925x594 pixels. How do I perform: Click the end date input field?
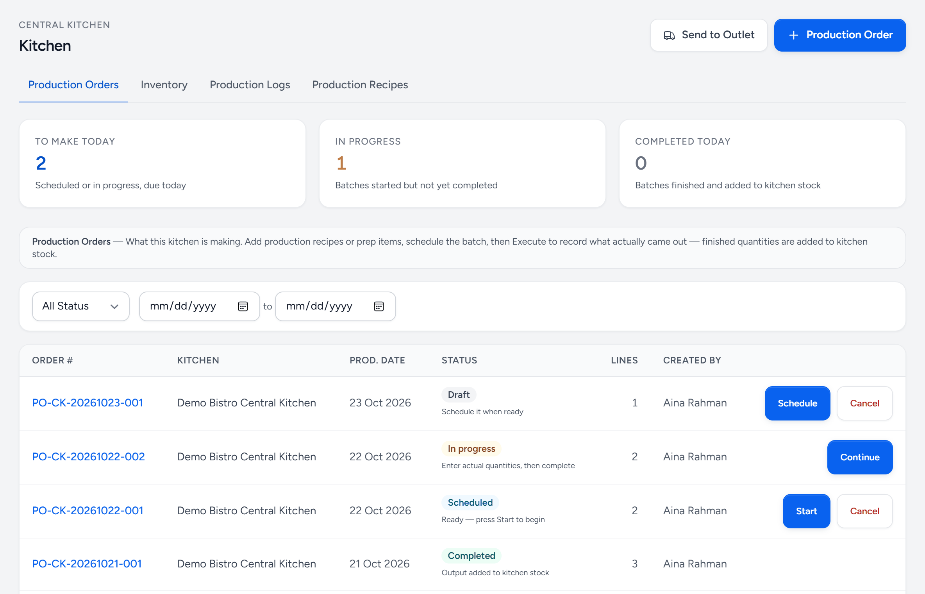(335, 306)
